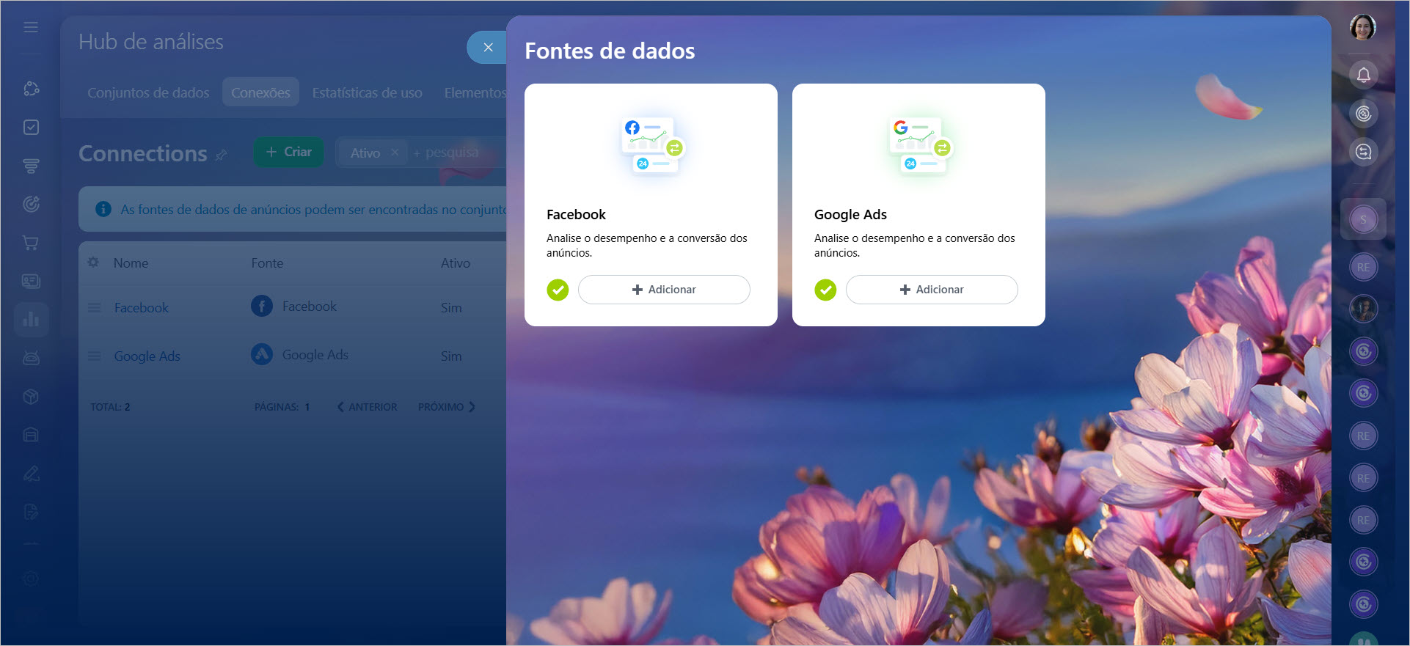Go to next page with Próximo
The width and height of the screenshot is (1410, 646).
(446, 407)
